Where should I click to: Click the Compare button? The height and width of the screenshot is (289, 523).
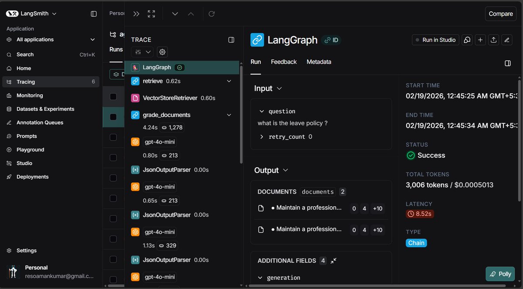coord(501,14)
